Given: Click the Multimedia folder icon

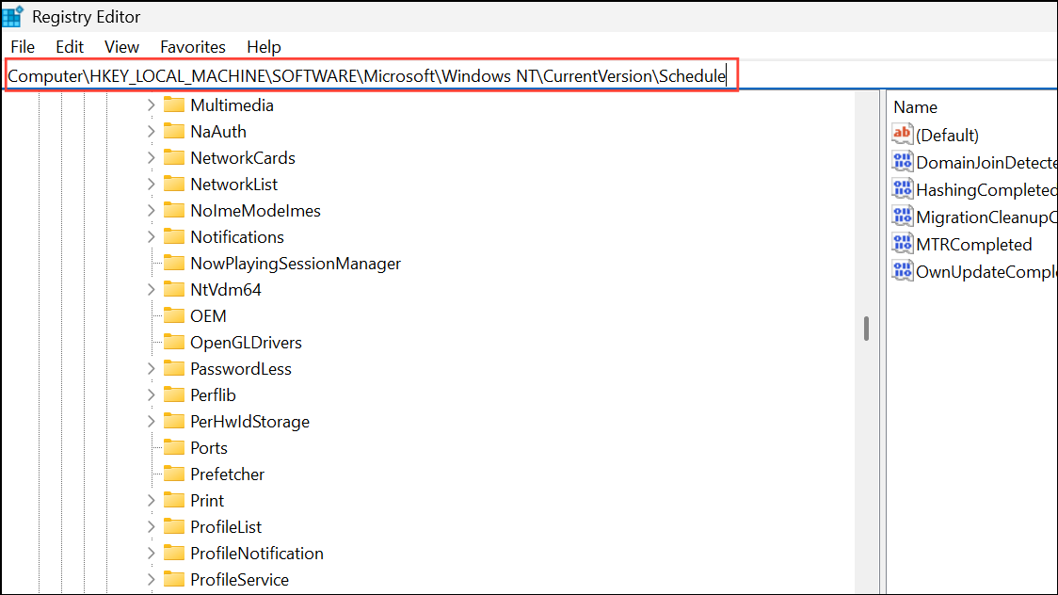Looking at the screenshot, I should (x=174, y=105).
